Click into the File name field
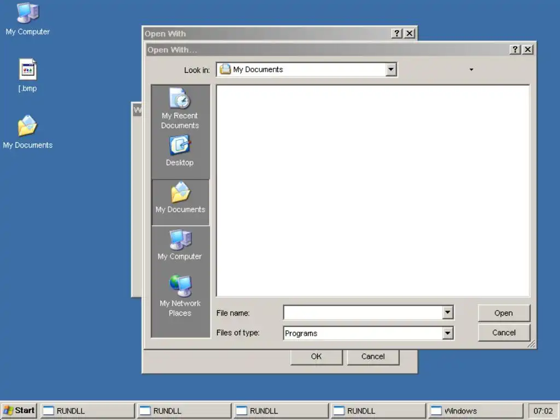The width and height of the screenshot is (560, 420). (363, 312)
